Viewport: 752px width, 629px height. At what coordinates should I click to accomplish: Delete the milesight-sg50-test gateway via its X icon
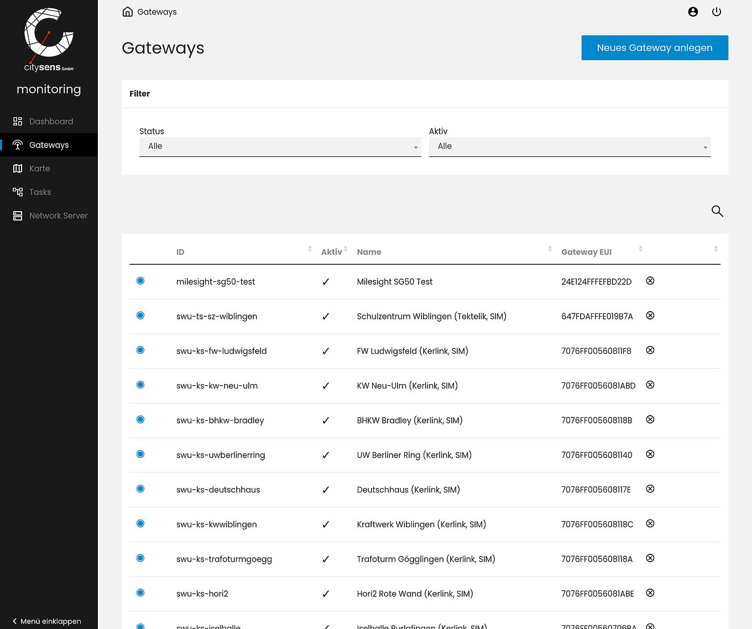point(650,281)
